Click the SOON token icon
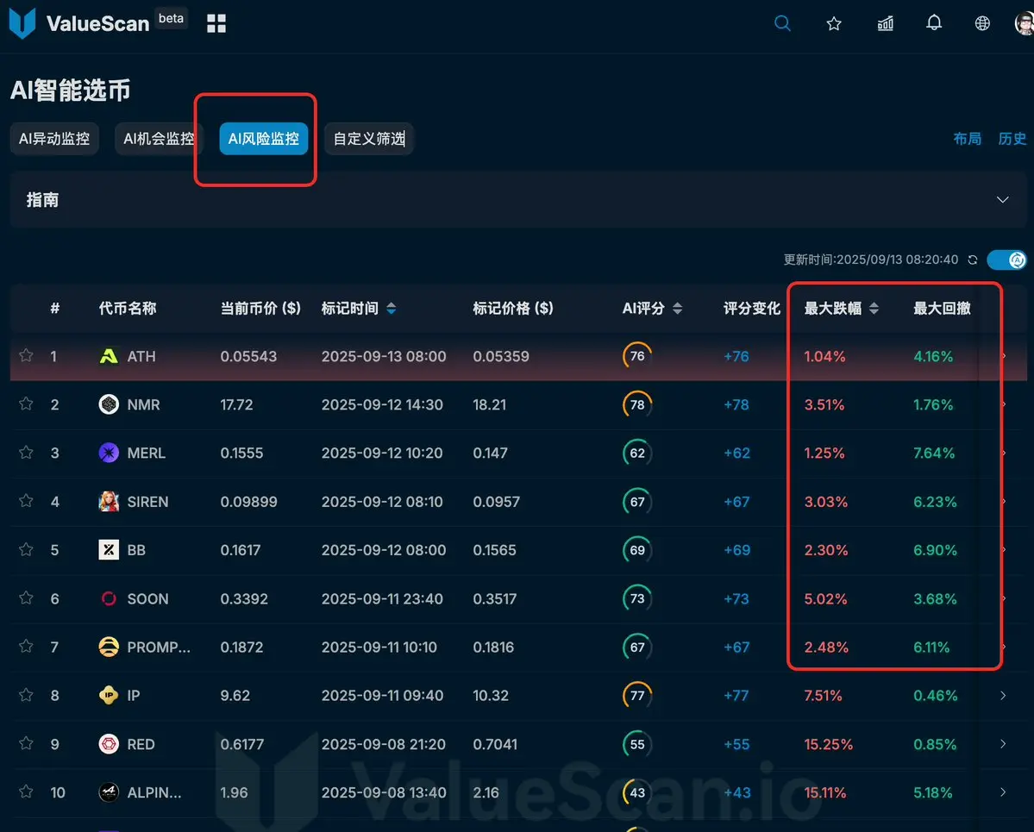 (109, 598)
